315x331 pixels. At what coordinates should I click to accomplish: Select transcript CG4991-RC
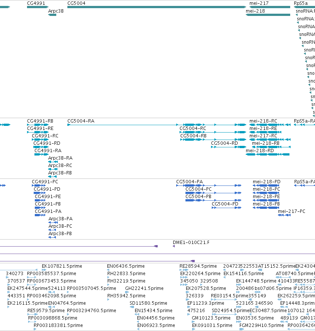coord(45,136)
